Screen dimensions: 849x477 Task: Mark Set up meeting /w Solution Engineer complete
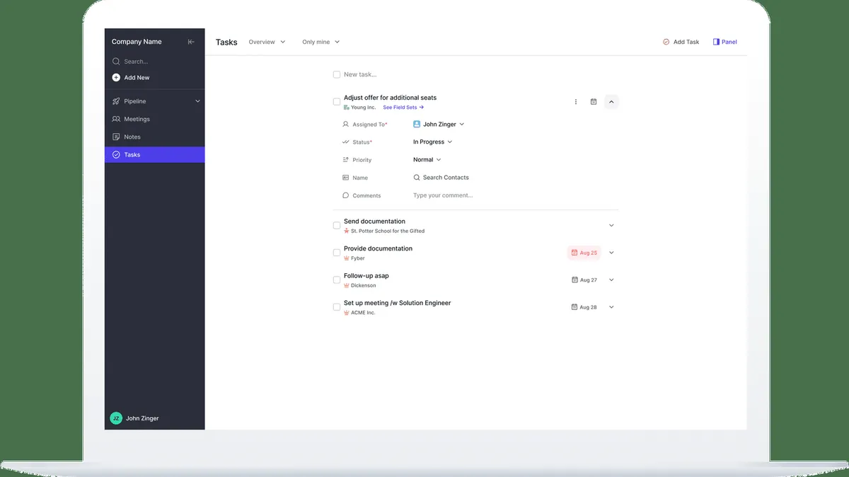337,307
